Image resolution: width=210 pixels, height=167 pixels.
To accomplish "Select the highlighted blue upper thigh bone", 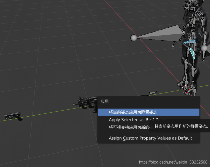I will 192,53.
